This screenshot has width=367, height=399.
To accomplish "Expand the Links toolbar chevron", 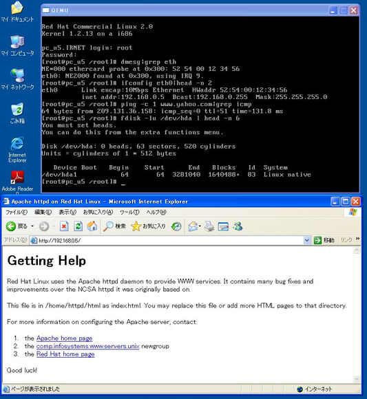I will [x=357, y=239].
